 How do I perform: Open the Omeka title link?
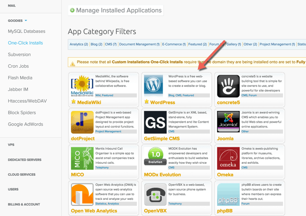225,174
